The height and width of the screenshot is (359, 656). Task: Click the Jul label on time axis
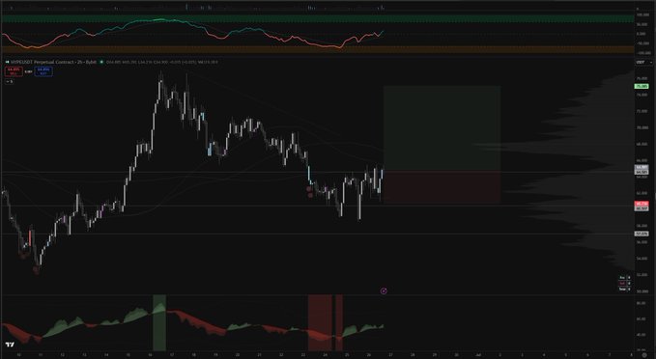point(478,354)
